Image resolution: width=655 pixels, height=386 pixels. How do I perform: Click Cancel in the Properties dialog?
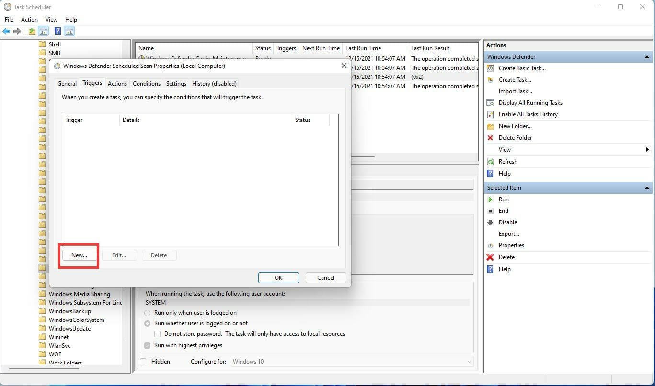click(326, 278)
